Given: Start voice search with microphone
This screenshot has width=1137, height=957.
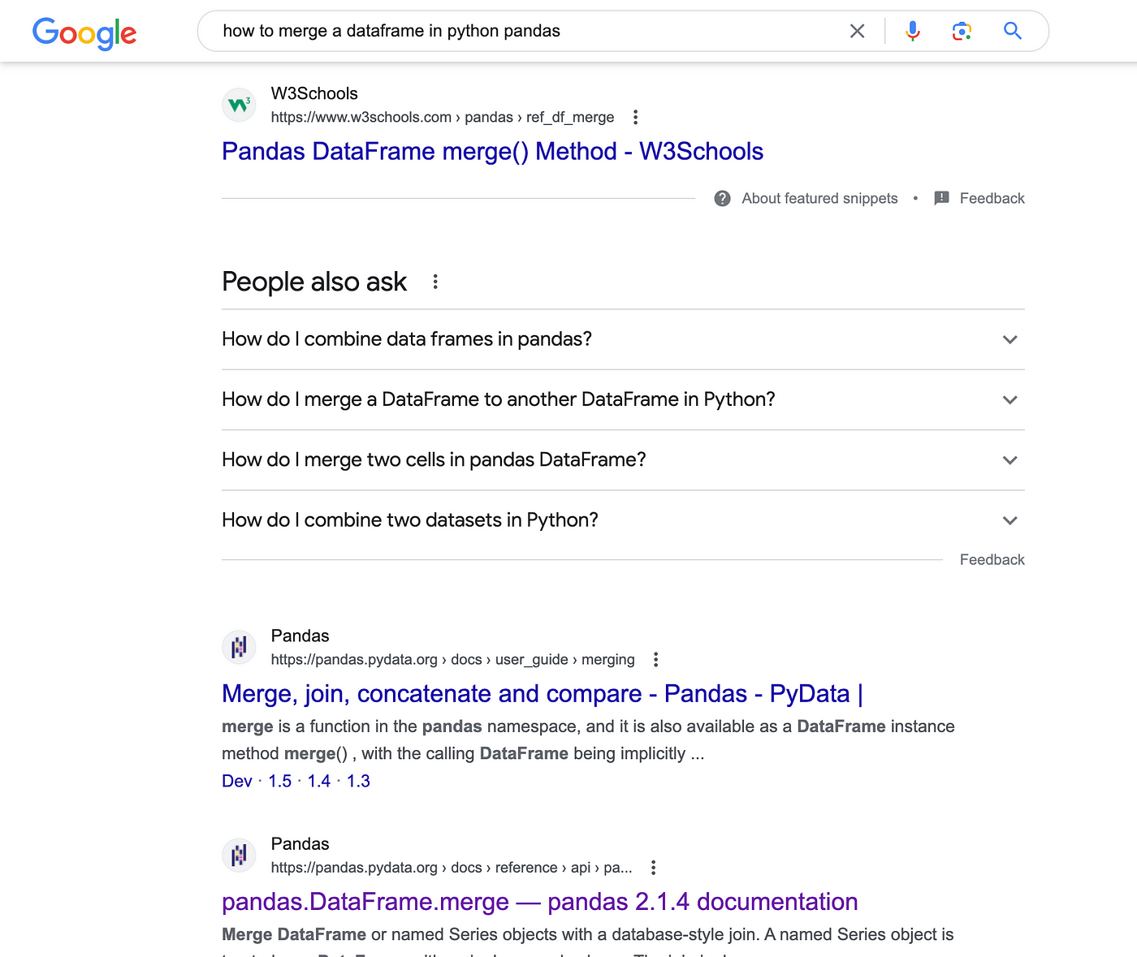Looking at the screenshot, I should click(x=913, y=31).
